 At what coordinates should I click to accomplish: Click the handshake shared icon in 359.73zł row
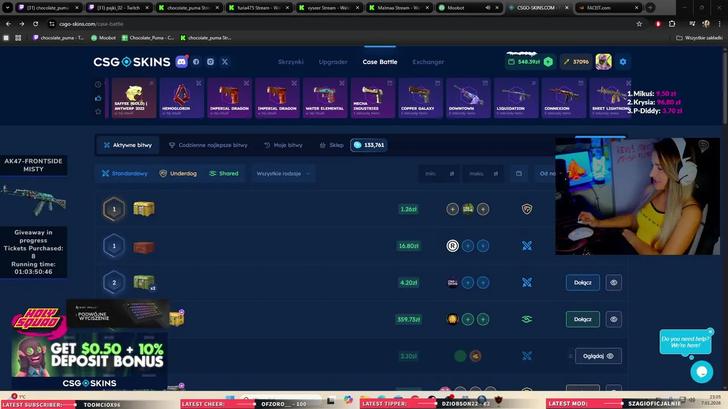[527, 319]
